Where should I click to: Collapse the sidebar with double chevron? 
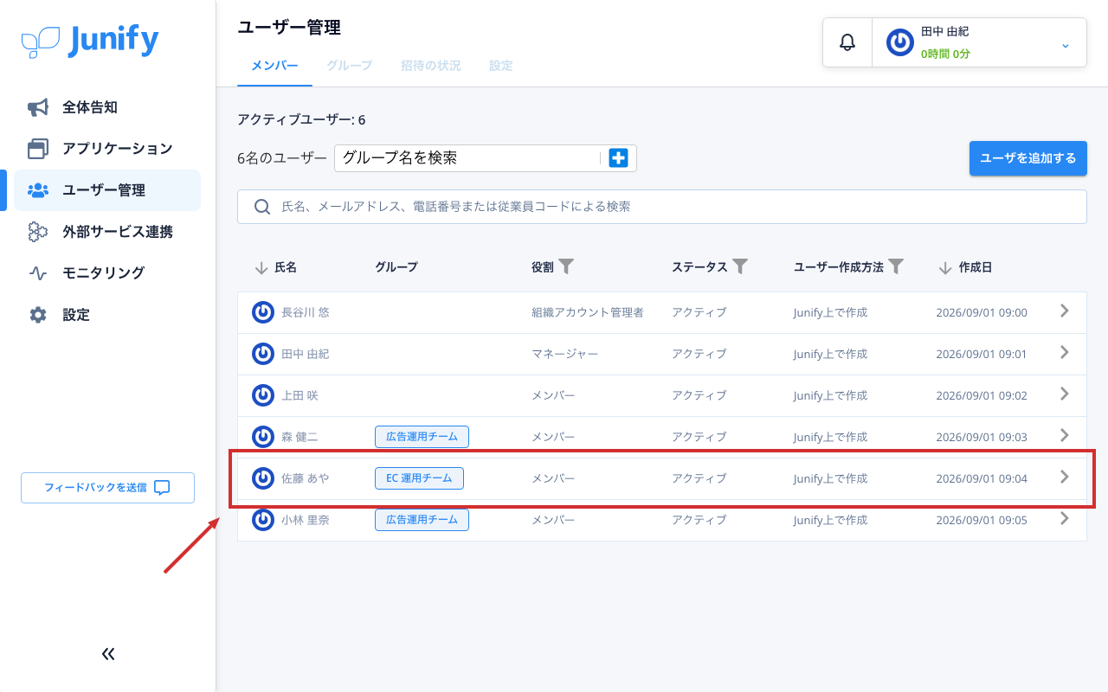108,654
